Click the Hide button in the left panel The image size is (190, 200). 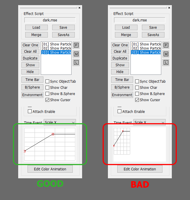30,72
